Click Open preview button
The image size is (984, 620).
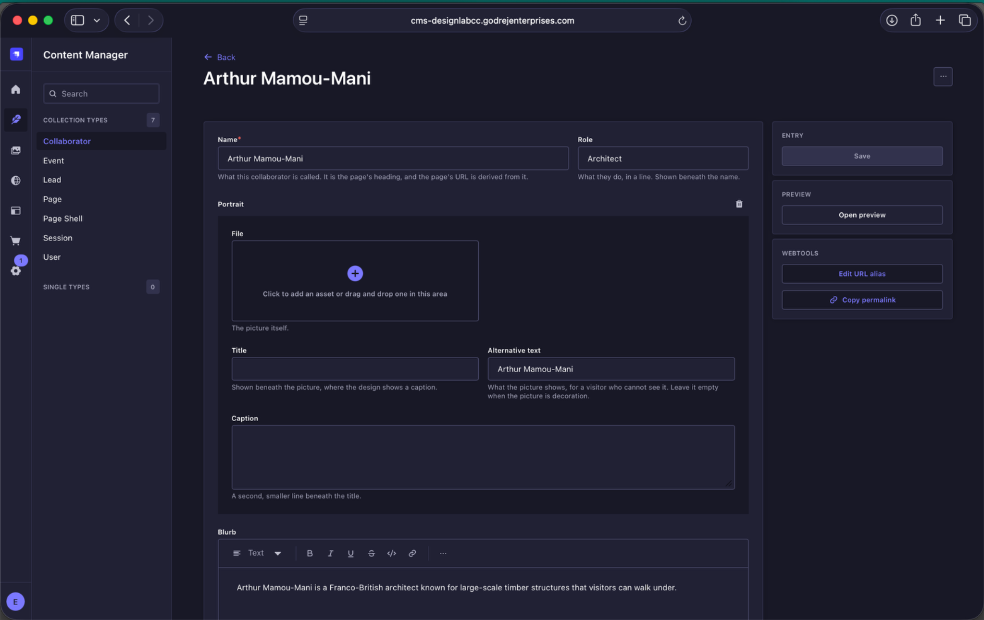click(862, 215)
